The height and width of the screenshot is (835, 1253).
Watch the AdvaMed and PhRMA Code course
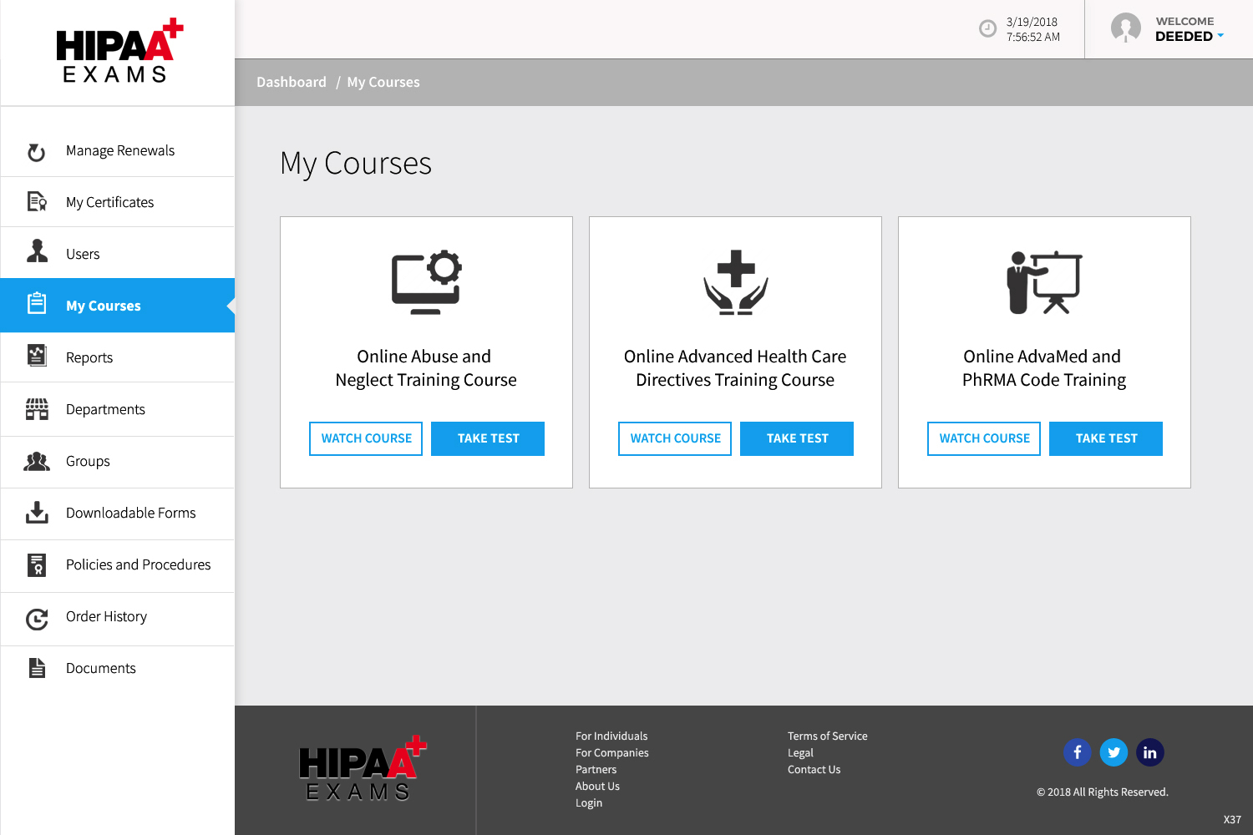click(984, 438)
